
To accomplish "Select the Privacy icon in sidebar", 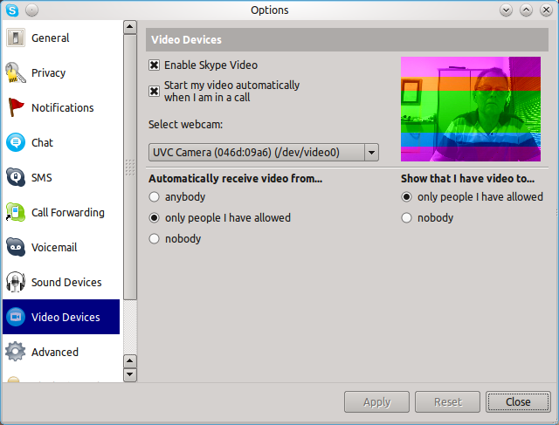I will (x=15, y=73).
